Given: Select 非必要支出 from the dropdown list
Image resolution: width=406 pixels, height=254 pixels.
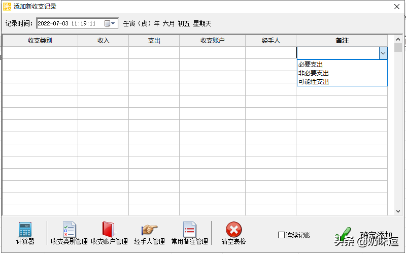Looking at the screenshot, I should (x=314, y=73).
